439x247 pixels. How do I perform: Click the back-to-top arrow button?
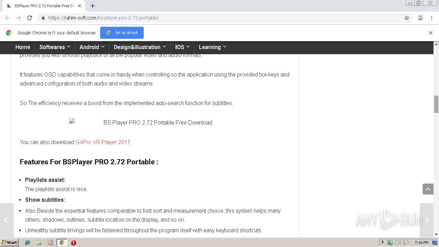click(428, 189)
